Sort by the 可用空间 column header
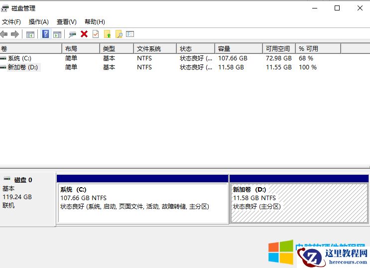Screen dimensions: 370x268 [x=279, y=49]
